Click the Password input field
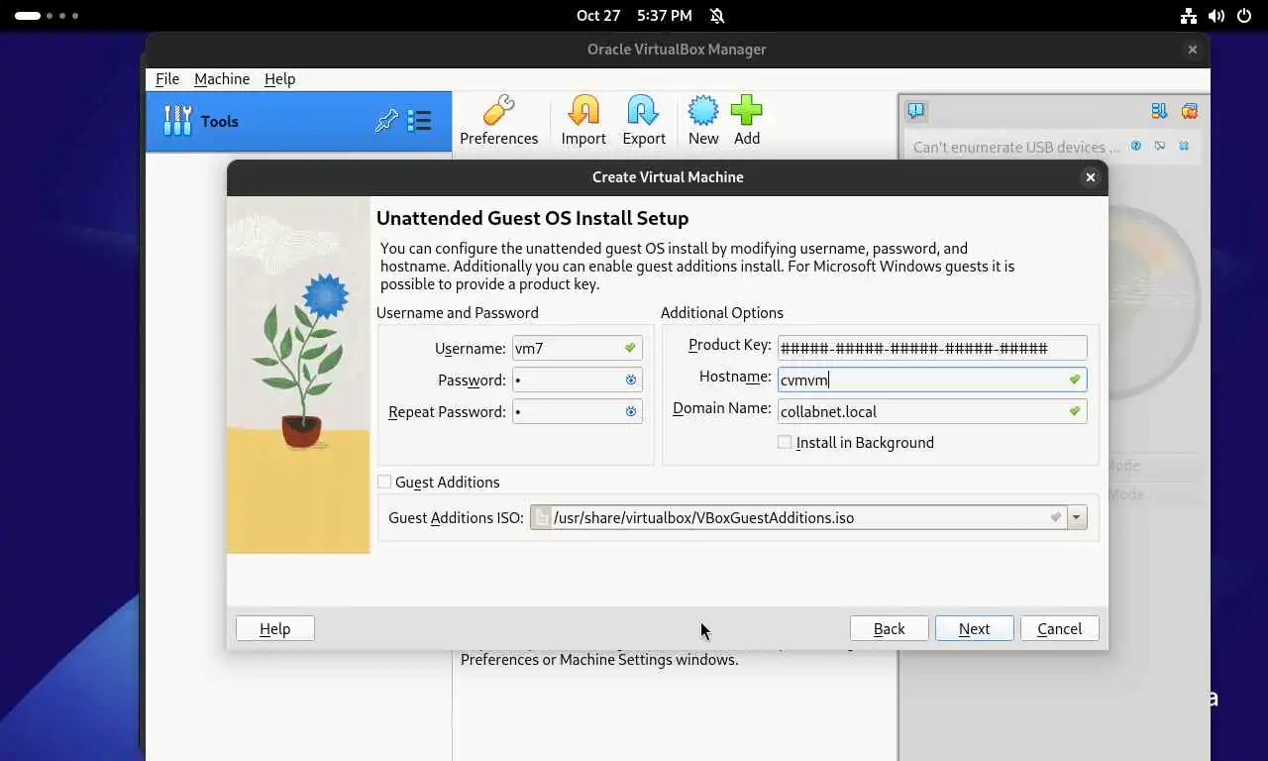This screenshot has height=761, width=1268. (x=578, y=380)
